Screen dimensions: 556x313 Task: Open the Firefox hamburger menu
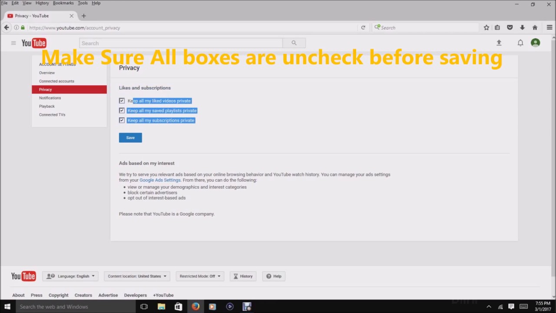point(549,27)
